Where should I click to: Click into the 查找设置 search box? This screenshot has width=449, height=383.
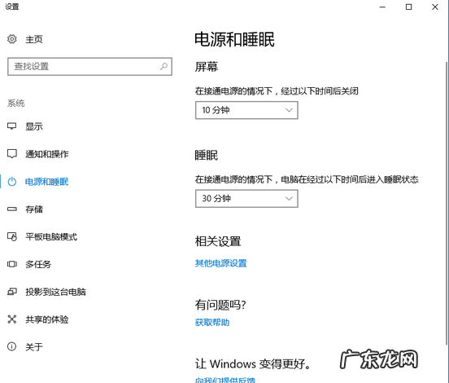click(x=89, y=67)
